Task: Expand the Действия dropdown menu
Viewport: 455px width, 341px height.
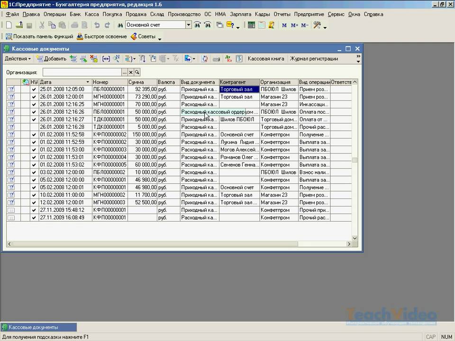Action: 18,59
